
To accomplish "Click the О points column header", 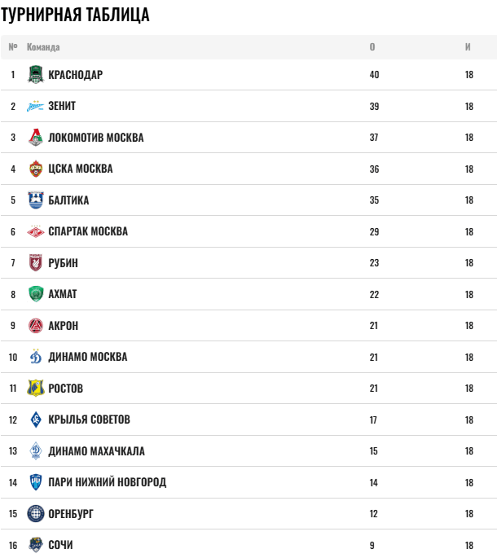I will pyautogui.click(x=372, y=47).
